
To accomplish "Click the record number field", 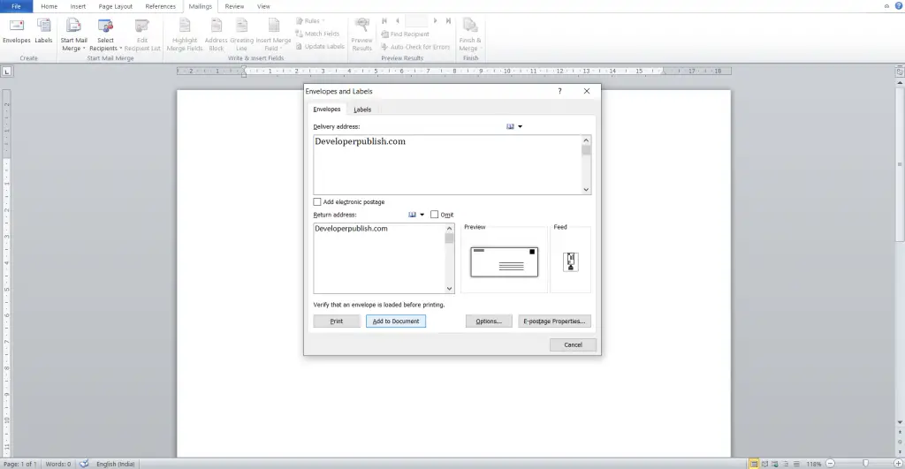I will 416,21.
